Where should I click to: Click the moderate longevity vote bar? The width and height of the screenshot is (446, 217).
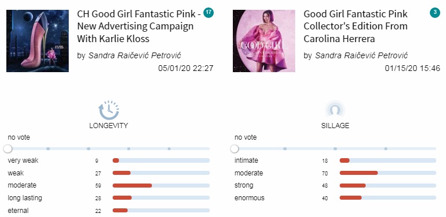pyautogui.click(x=161, y=185)
